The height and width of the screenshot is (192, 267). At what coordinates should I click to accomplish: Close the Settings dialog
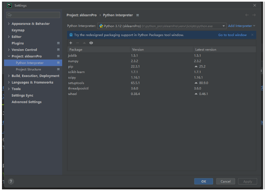point(255,6)
